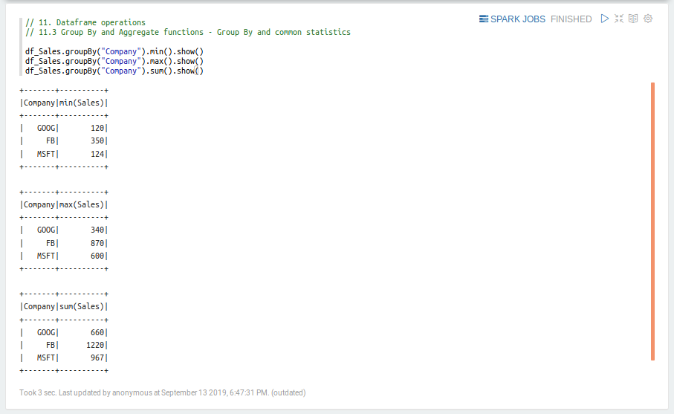Select the min(Sales) column header
Image resolution: width=674 pixels, height=414 pixels.
tap(82, 103)
